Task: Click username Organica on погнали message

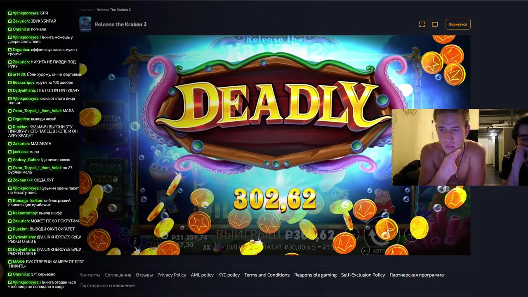Action: click(21, 29)
